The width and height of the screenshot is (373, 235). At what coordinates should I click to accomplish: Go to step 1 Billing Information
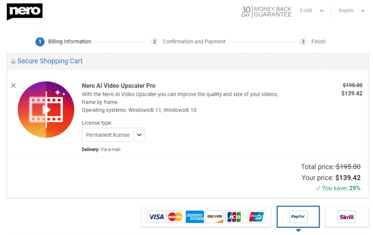pyautogui.click(x=63, y=41)
